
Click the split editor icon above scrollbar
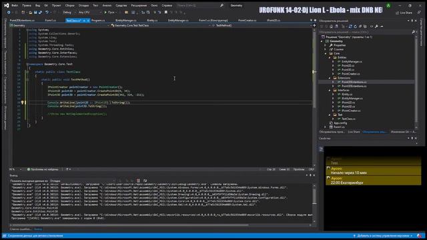(314, 25)
